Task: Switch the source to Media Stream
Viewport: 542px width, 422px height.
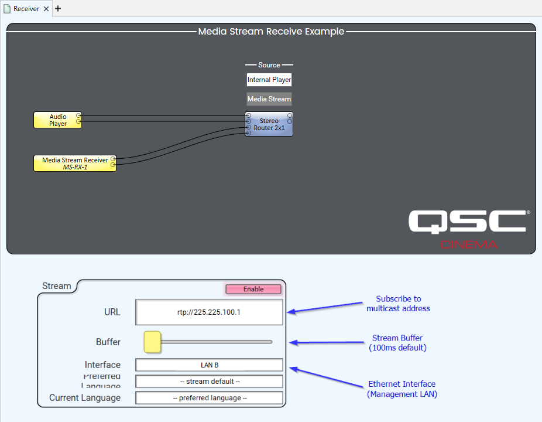Action: [269, 99]
